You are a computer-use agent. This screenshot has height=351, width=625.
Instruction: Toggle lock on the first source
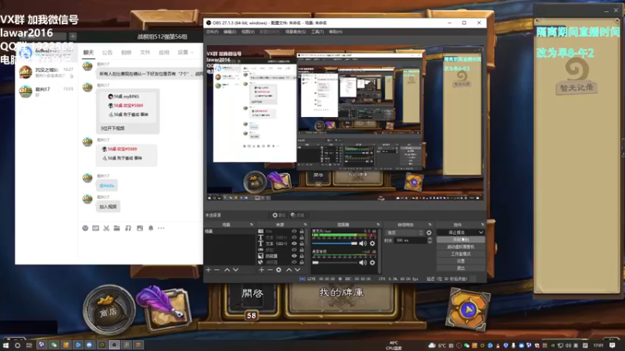tap(302, 231)
